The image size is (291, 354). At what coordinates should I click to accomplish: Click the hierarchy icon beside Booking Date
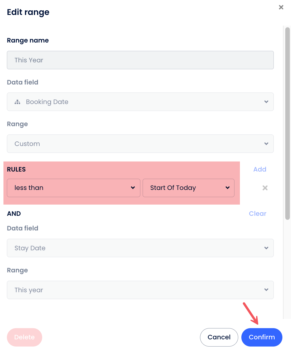18,102
